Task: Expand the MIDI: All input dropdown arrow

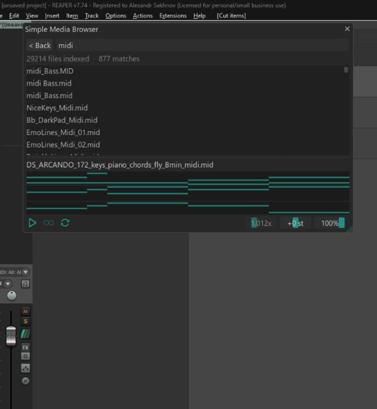Action: click(25, 272)
